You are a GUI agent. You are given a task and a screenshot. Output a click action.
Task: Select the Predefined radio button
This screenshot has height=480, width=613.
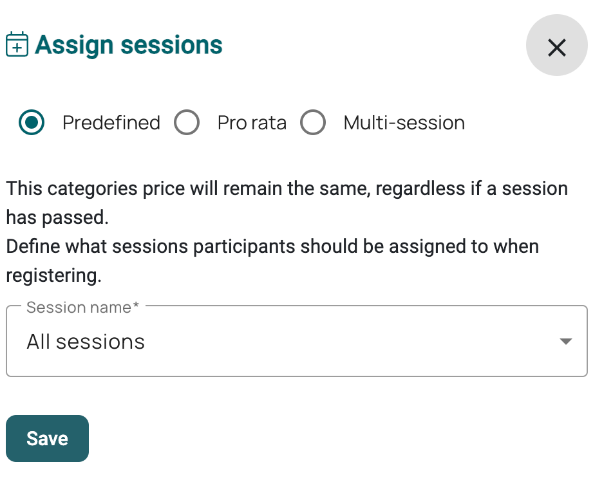pyautogui.click(x=32, y=122)
